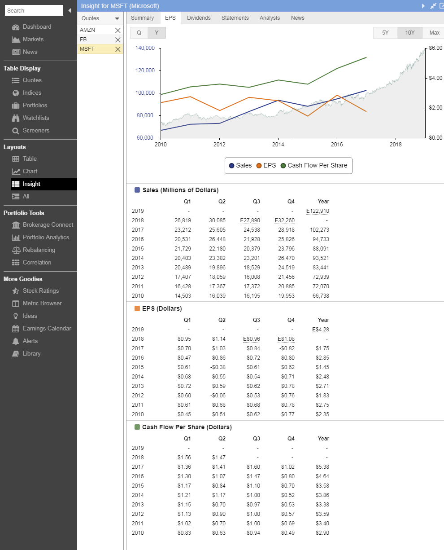Switch to the Dividends tab
The width and height of the screenshot is (444, 550).
coord(199,18)
